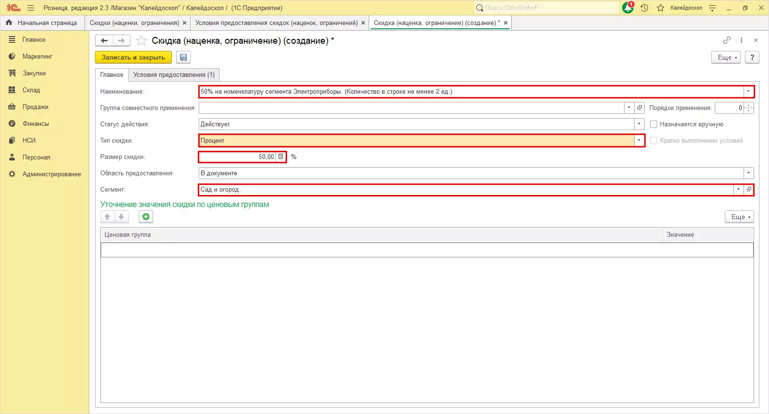Close Условия предоставления скидок tab
Image resolution: width=769 pixels, height=414 pixels.
363,23
